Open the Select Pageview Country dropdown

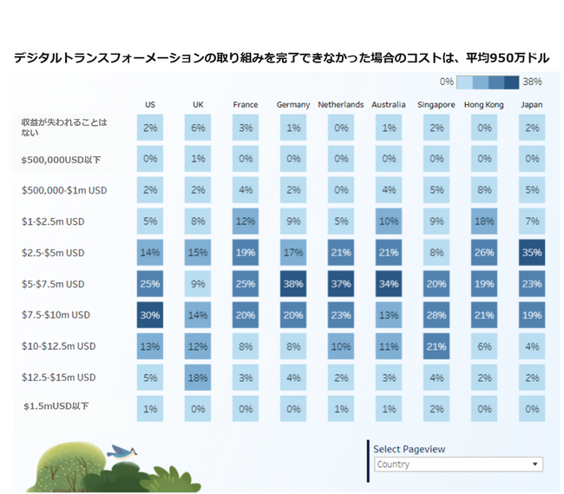[x=458, y=464]
